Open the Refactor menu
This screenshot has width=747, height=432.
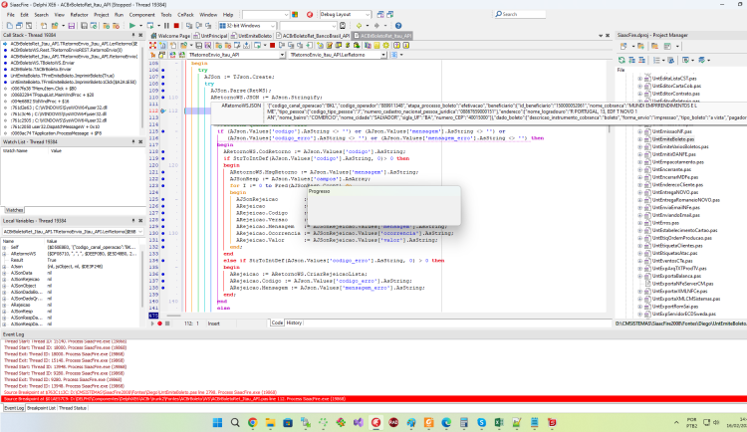pyautogui.click(x=79, y=15)
